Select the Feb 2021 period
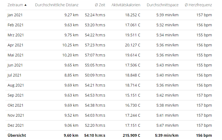The image size is (222, 140). click(15, 25)
